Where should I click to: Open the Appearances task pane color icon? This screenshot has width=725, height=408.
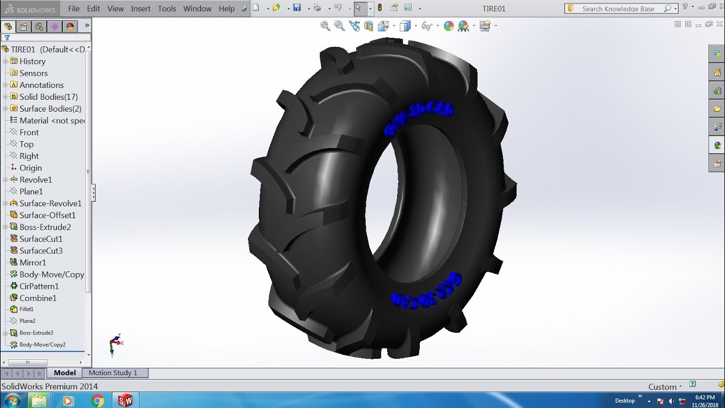coord(717,145)
